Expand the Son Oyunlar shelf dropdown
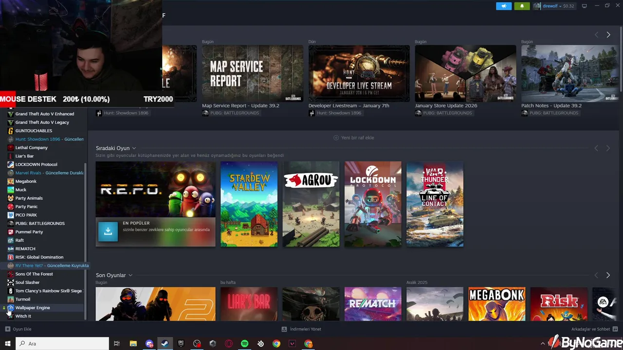This screenshot has height=350, width=623. click(130, 275)
